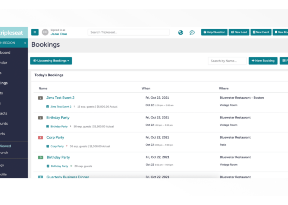The height and width of the screenshot is (205, 288).
Task: Go to Dashboard in the sidebar
Action: pos(5,52)
